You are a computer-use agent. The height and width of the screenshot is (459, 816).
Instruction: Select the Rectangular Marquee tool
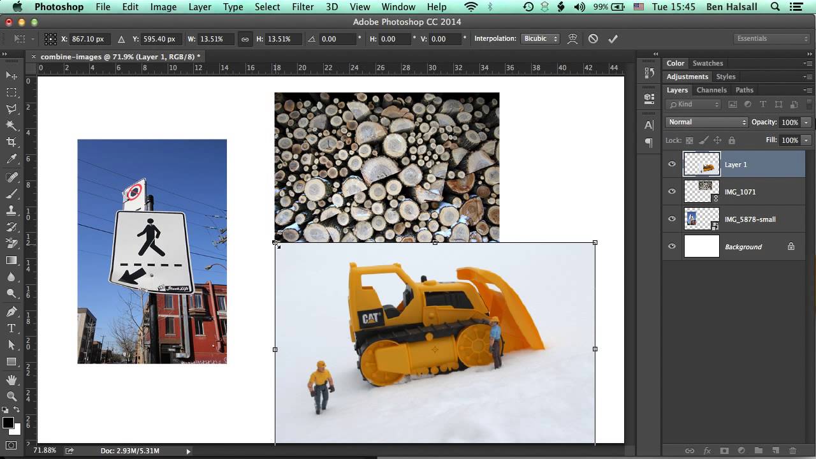click(x=11, y=92)
